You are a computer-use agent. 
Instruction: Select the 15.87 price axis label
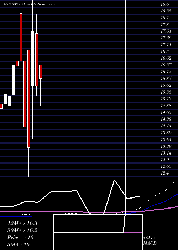coord(166,79)
